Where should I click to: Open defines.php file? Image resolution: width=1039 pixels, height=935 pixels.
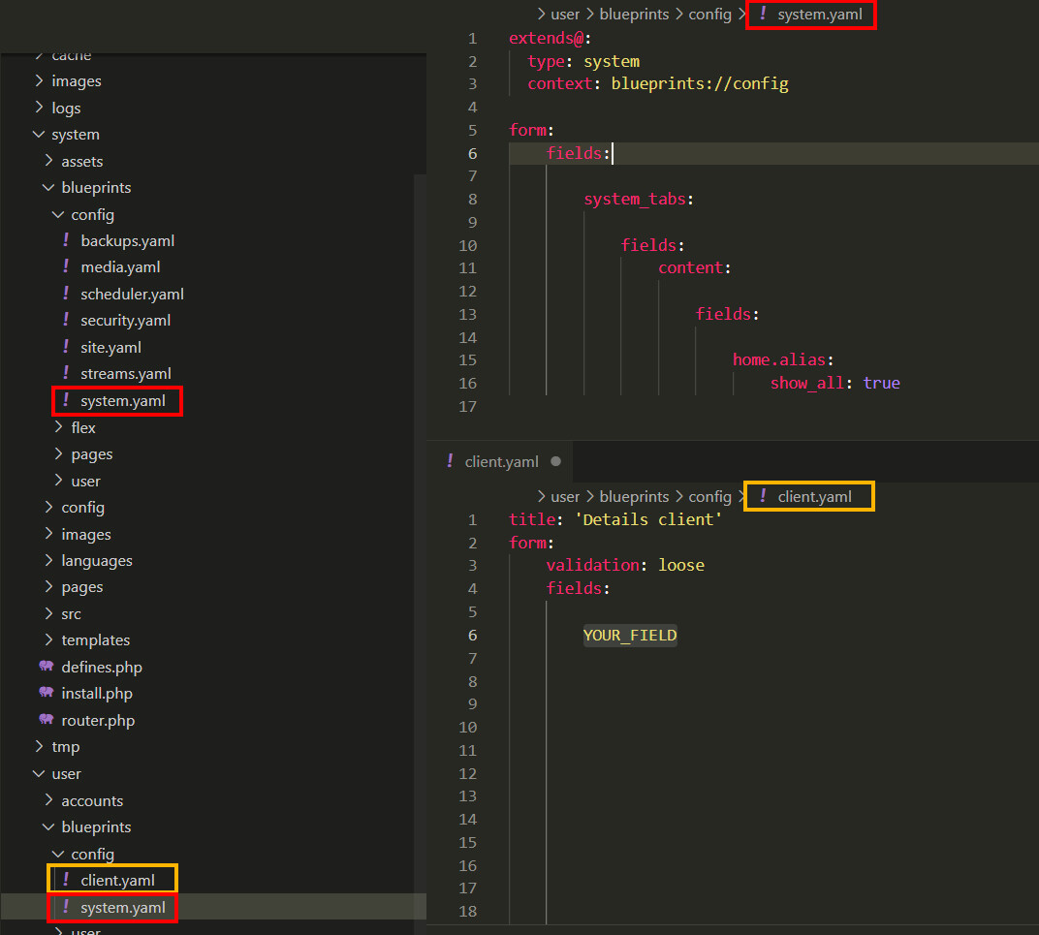[x=102, y=667]
